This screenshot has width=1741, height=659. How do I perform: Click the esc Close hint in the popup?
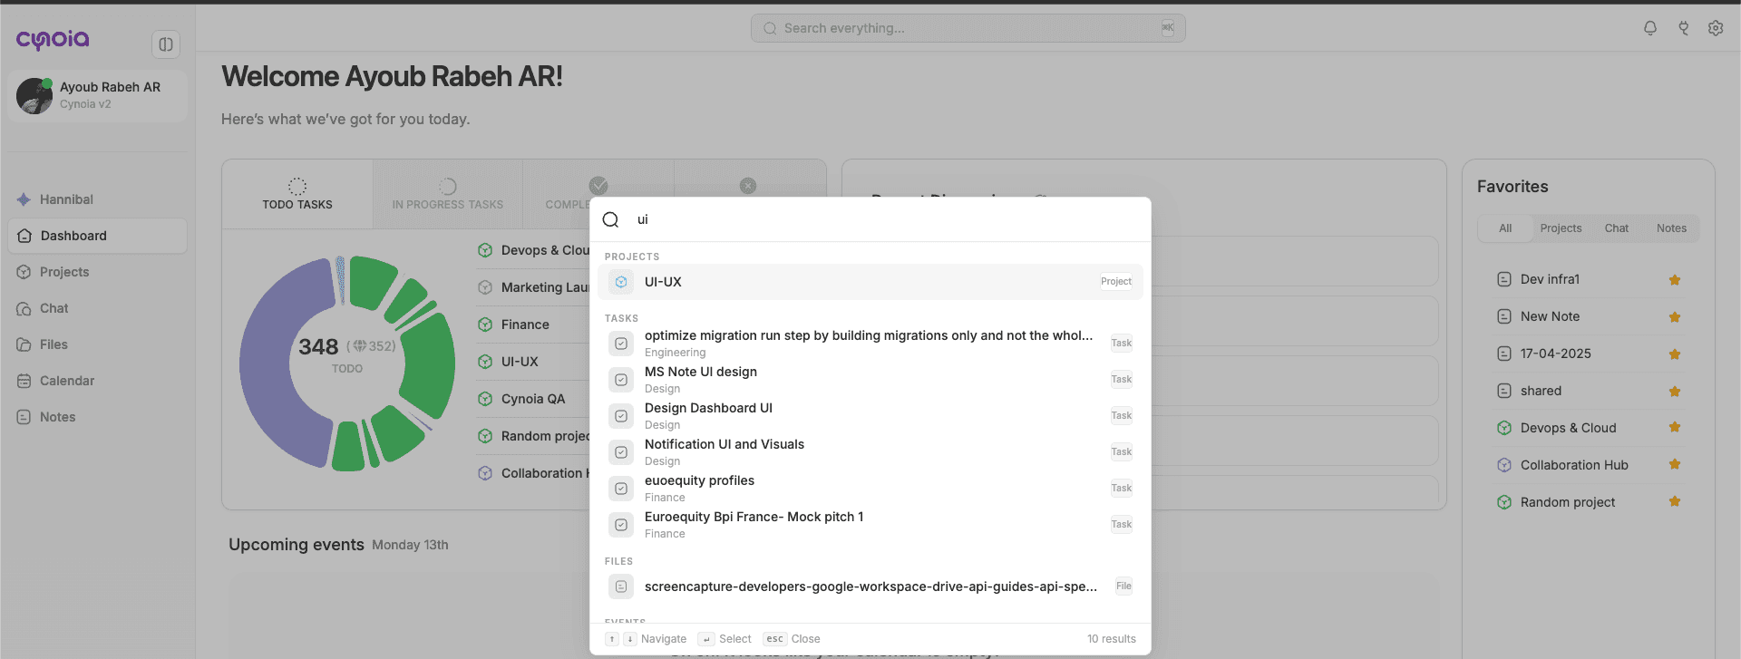pyautogui.click(x=792, y=639)
